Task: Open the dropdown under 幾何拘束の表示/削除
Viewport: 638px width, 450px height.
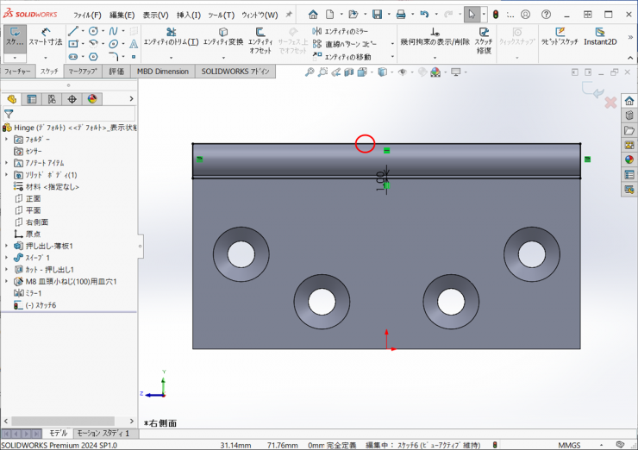Action: point(435,57)
